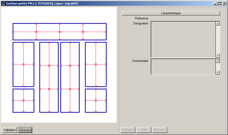Click center cross marker of the top wide frame
The height and width of the screenshot is (135, 228).
click(59, 32)
